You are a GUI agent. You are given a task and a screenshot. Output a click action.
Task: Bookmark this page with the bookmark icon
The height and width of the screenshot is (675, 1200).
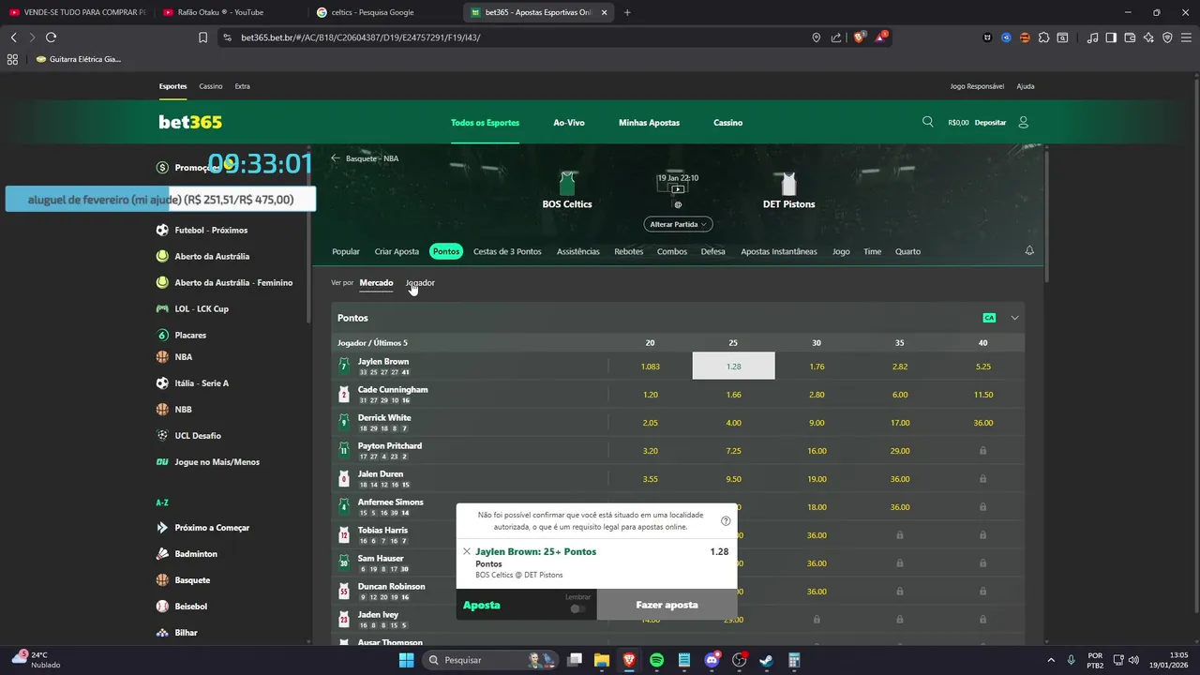tap(202, 37)
